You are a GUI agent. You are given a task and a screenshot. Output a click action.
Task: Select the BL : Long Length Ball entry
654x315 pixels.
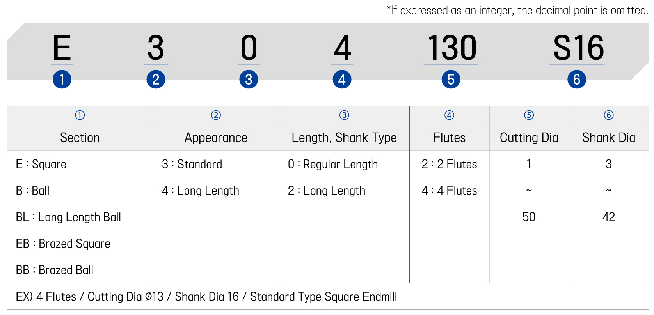tap(68, 217)
